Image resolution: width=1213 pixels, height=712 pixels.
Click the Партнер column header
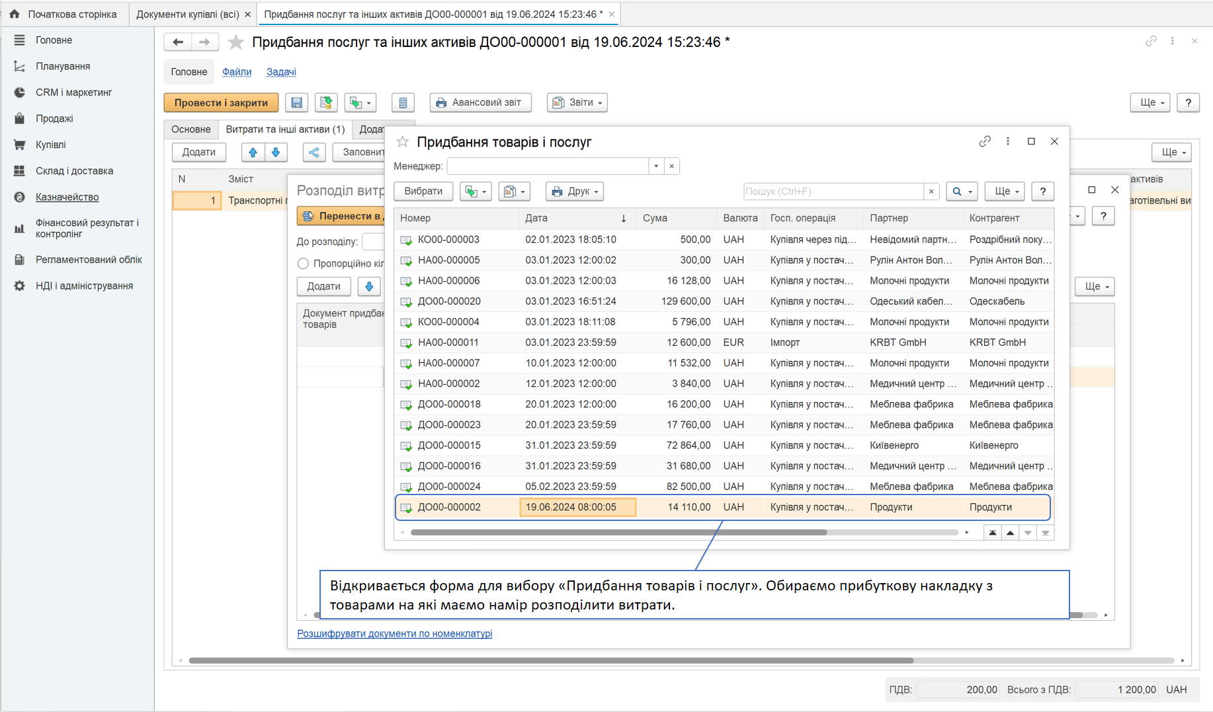[913, 218]
